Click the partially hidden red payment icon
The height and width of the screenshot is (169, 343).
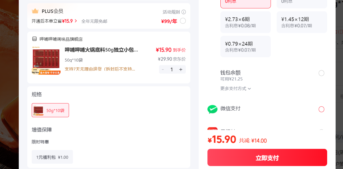[212, 129]
